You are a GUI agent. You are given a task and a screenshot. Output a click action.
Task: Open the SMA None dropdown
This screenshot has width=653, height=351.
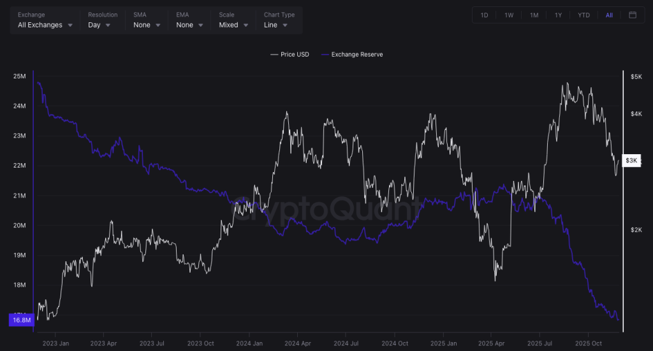tap(147, 25)
